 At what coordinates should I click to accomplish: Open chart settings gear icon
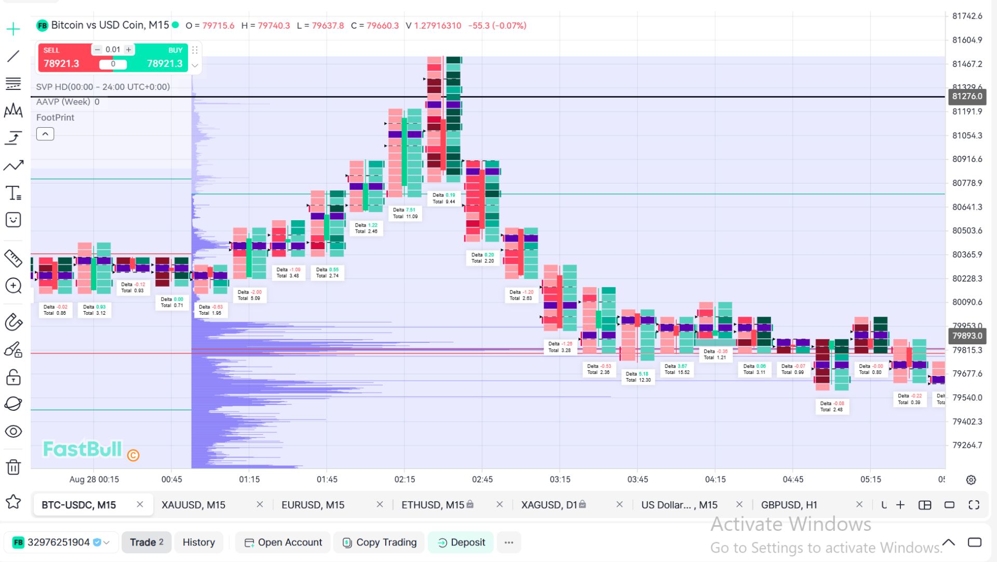pyautogui.click(x=971, y=480)
